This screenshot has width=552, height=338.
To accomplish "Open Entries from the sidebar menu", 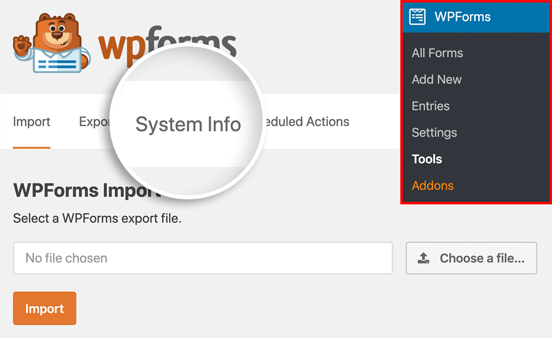I will coord(430,106).
